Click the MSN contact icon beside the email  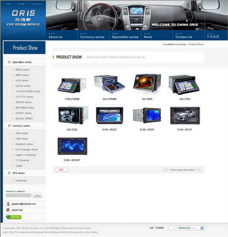[x=8, y=204]
